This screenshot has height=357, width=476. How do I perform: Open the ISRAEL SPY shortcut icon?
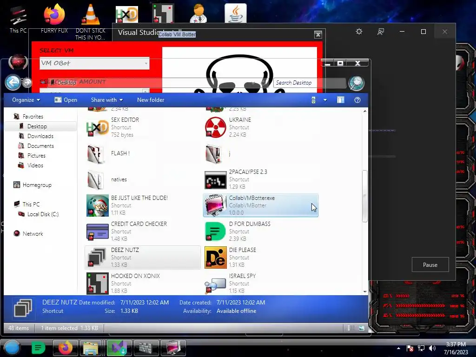pos(215,285)
